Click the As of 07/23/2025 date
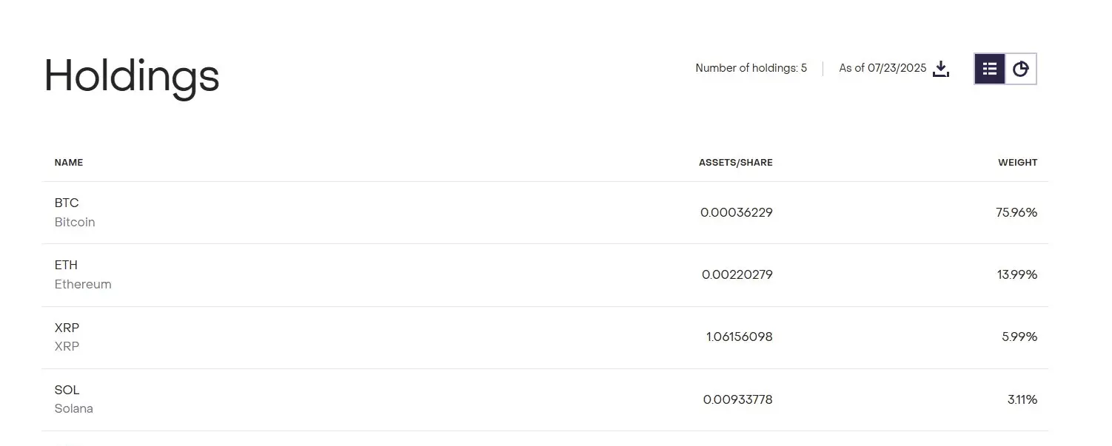Viewport: 1112px width, 446px height. [x=882, y=68]
